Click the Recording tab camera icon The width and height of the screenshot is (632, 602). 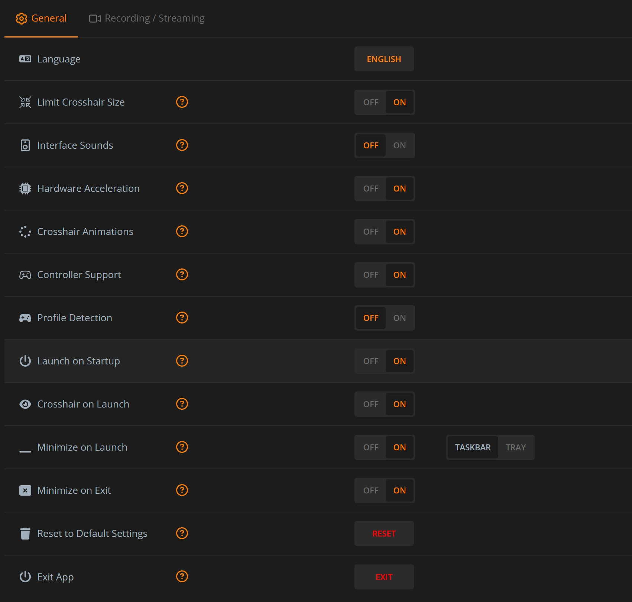pyautogui.click(x=95, y=18)
